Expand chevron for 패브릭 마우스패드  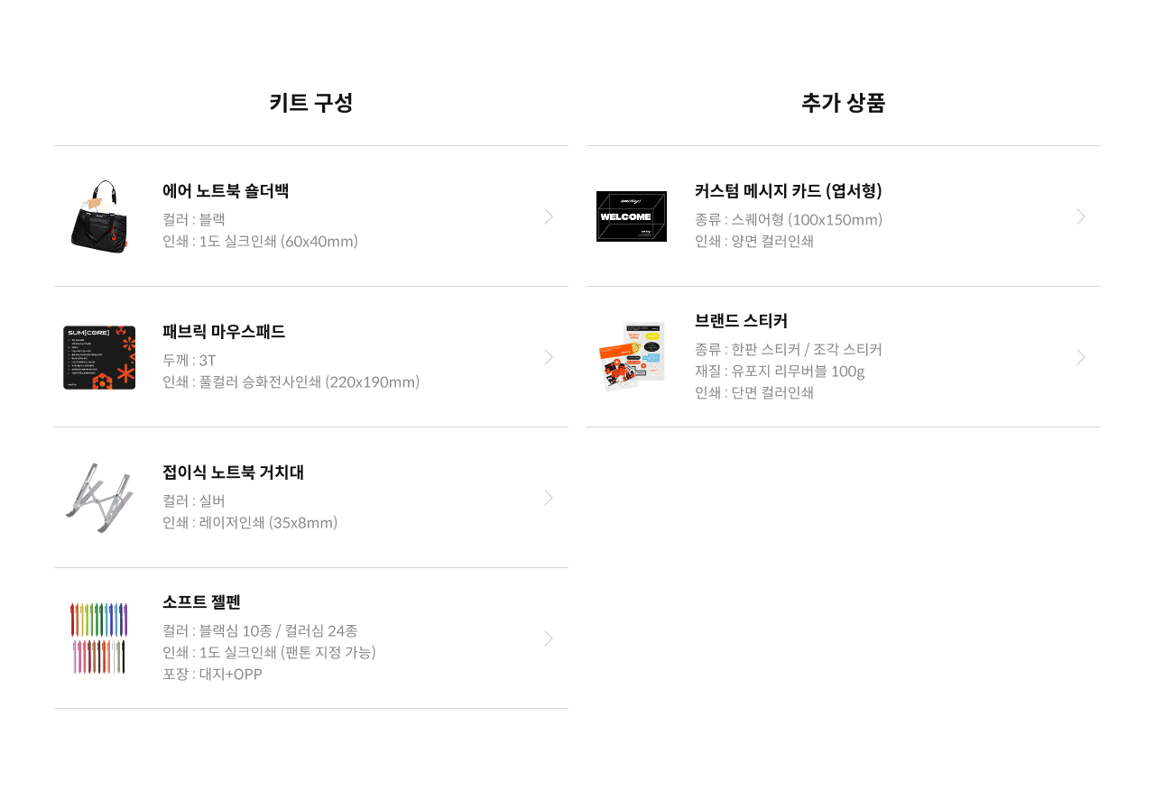549,357
